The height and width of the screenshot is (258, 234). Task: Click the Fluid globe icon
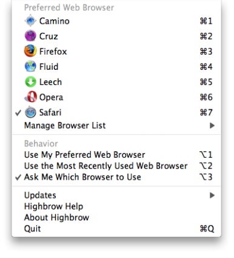pyautogui.click(x=30, y=66)
